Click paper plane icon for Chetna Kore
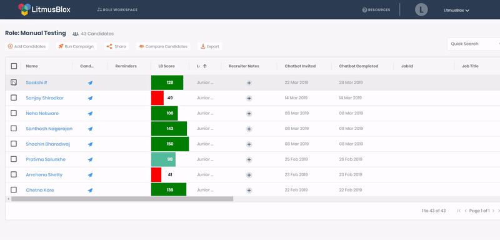This screenshot has width=500, height=240. [90, 190]
